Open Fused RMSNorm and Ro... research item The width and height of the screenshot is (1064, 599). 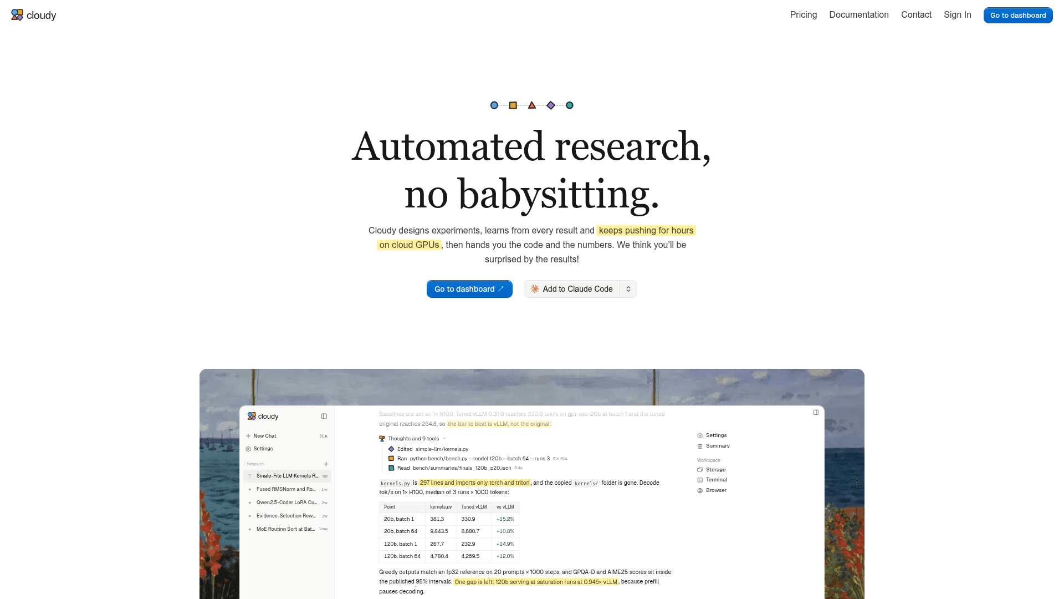click(x=287, y=489)
